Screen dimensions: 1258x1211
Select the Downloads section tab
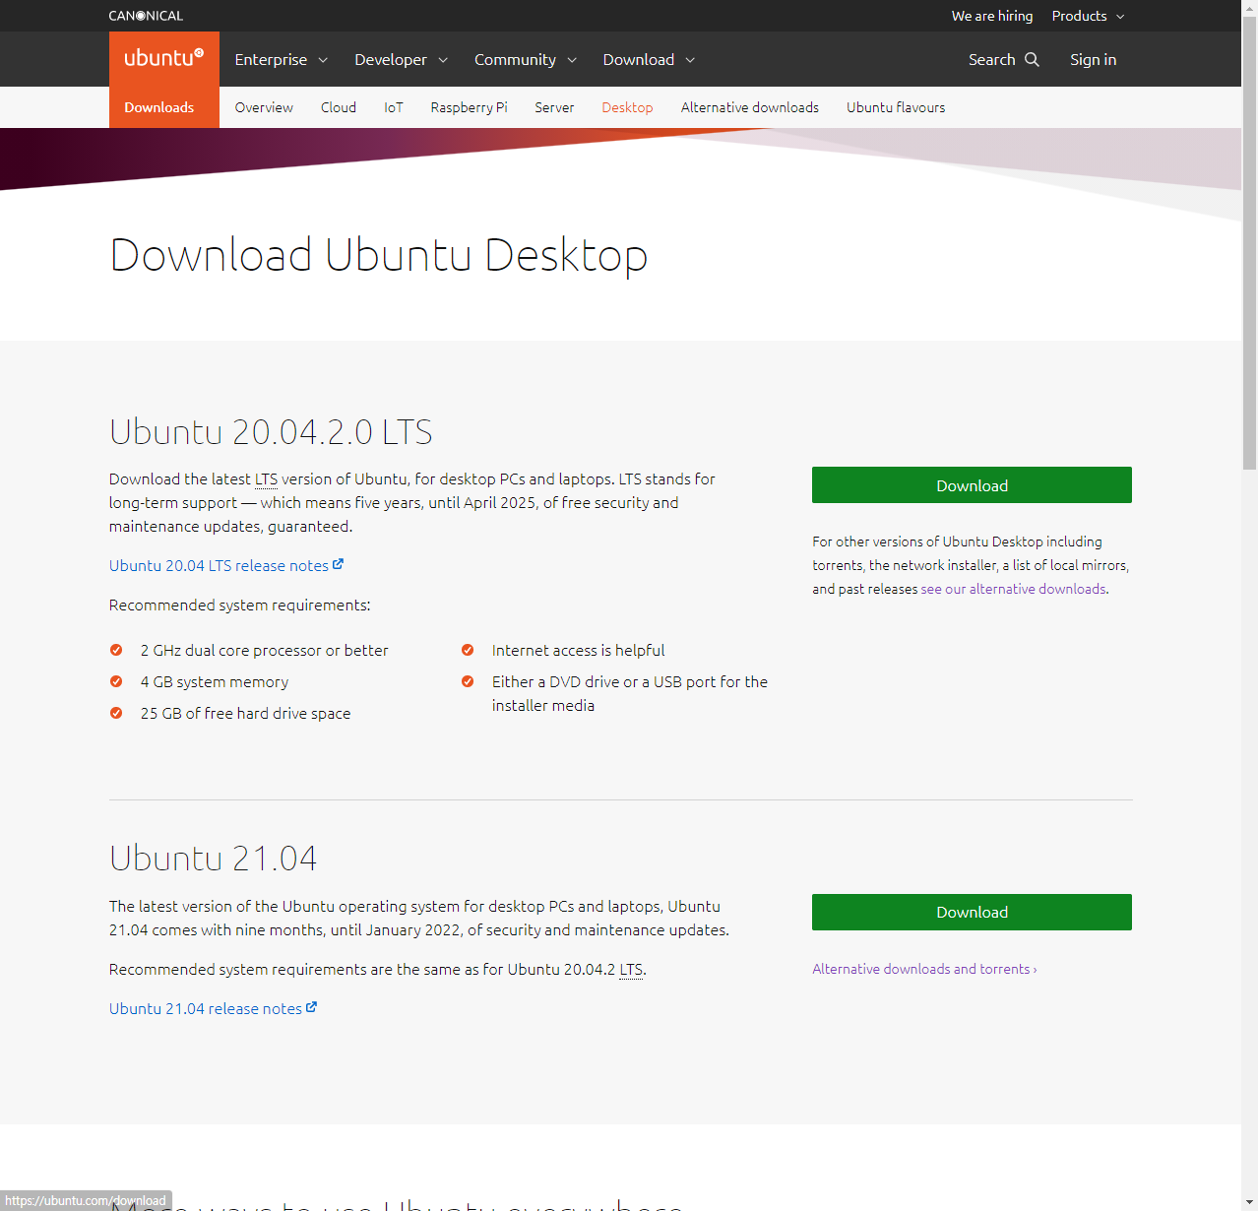point(159,107)
